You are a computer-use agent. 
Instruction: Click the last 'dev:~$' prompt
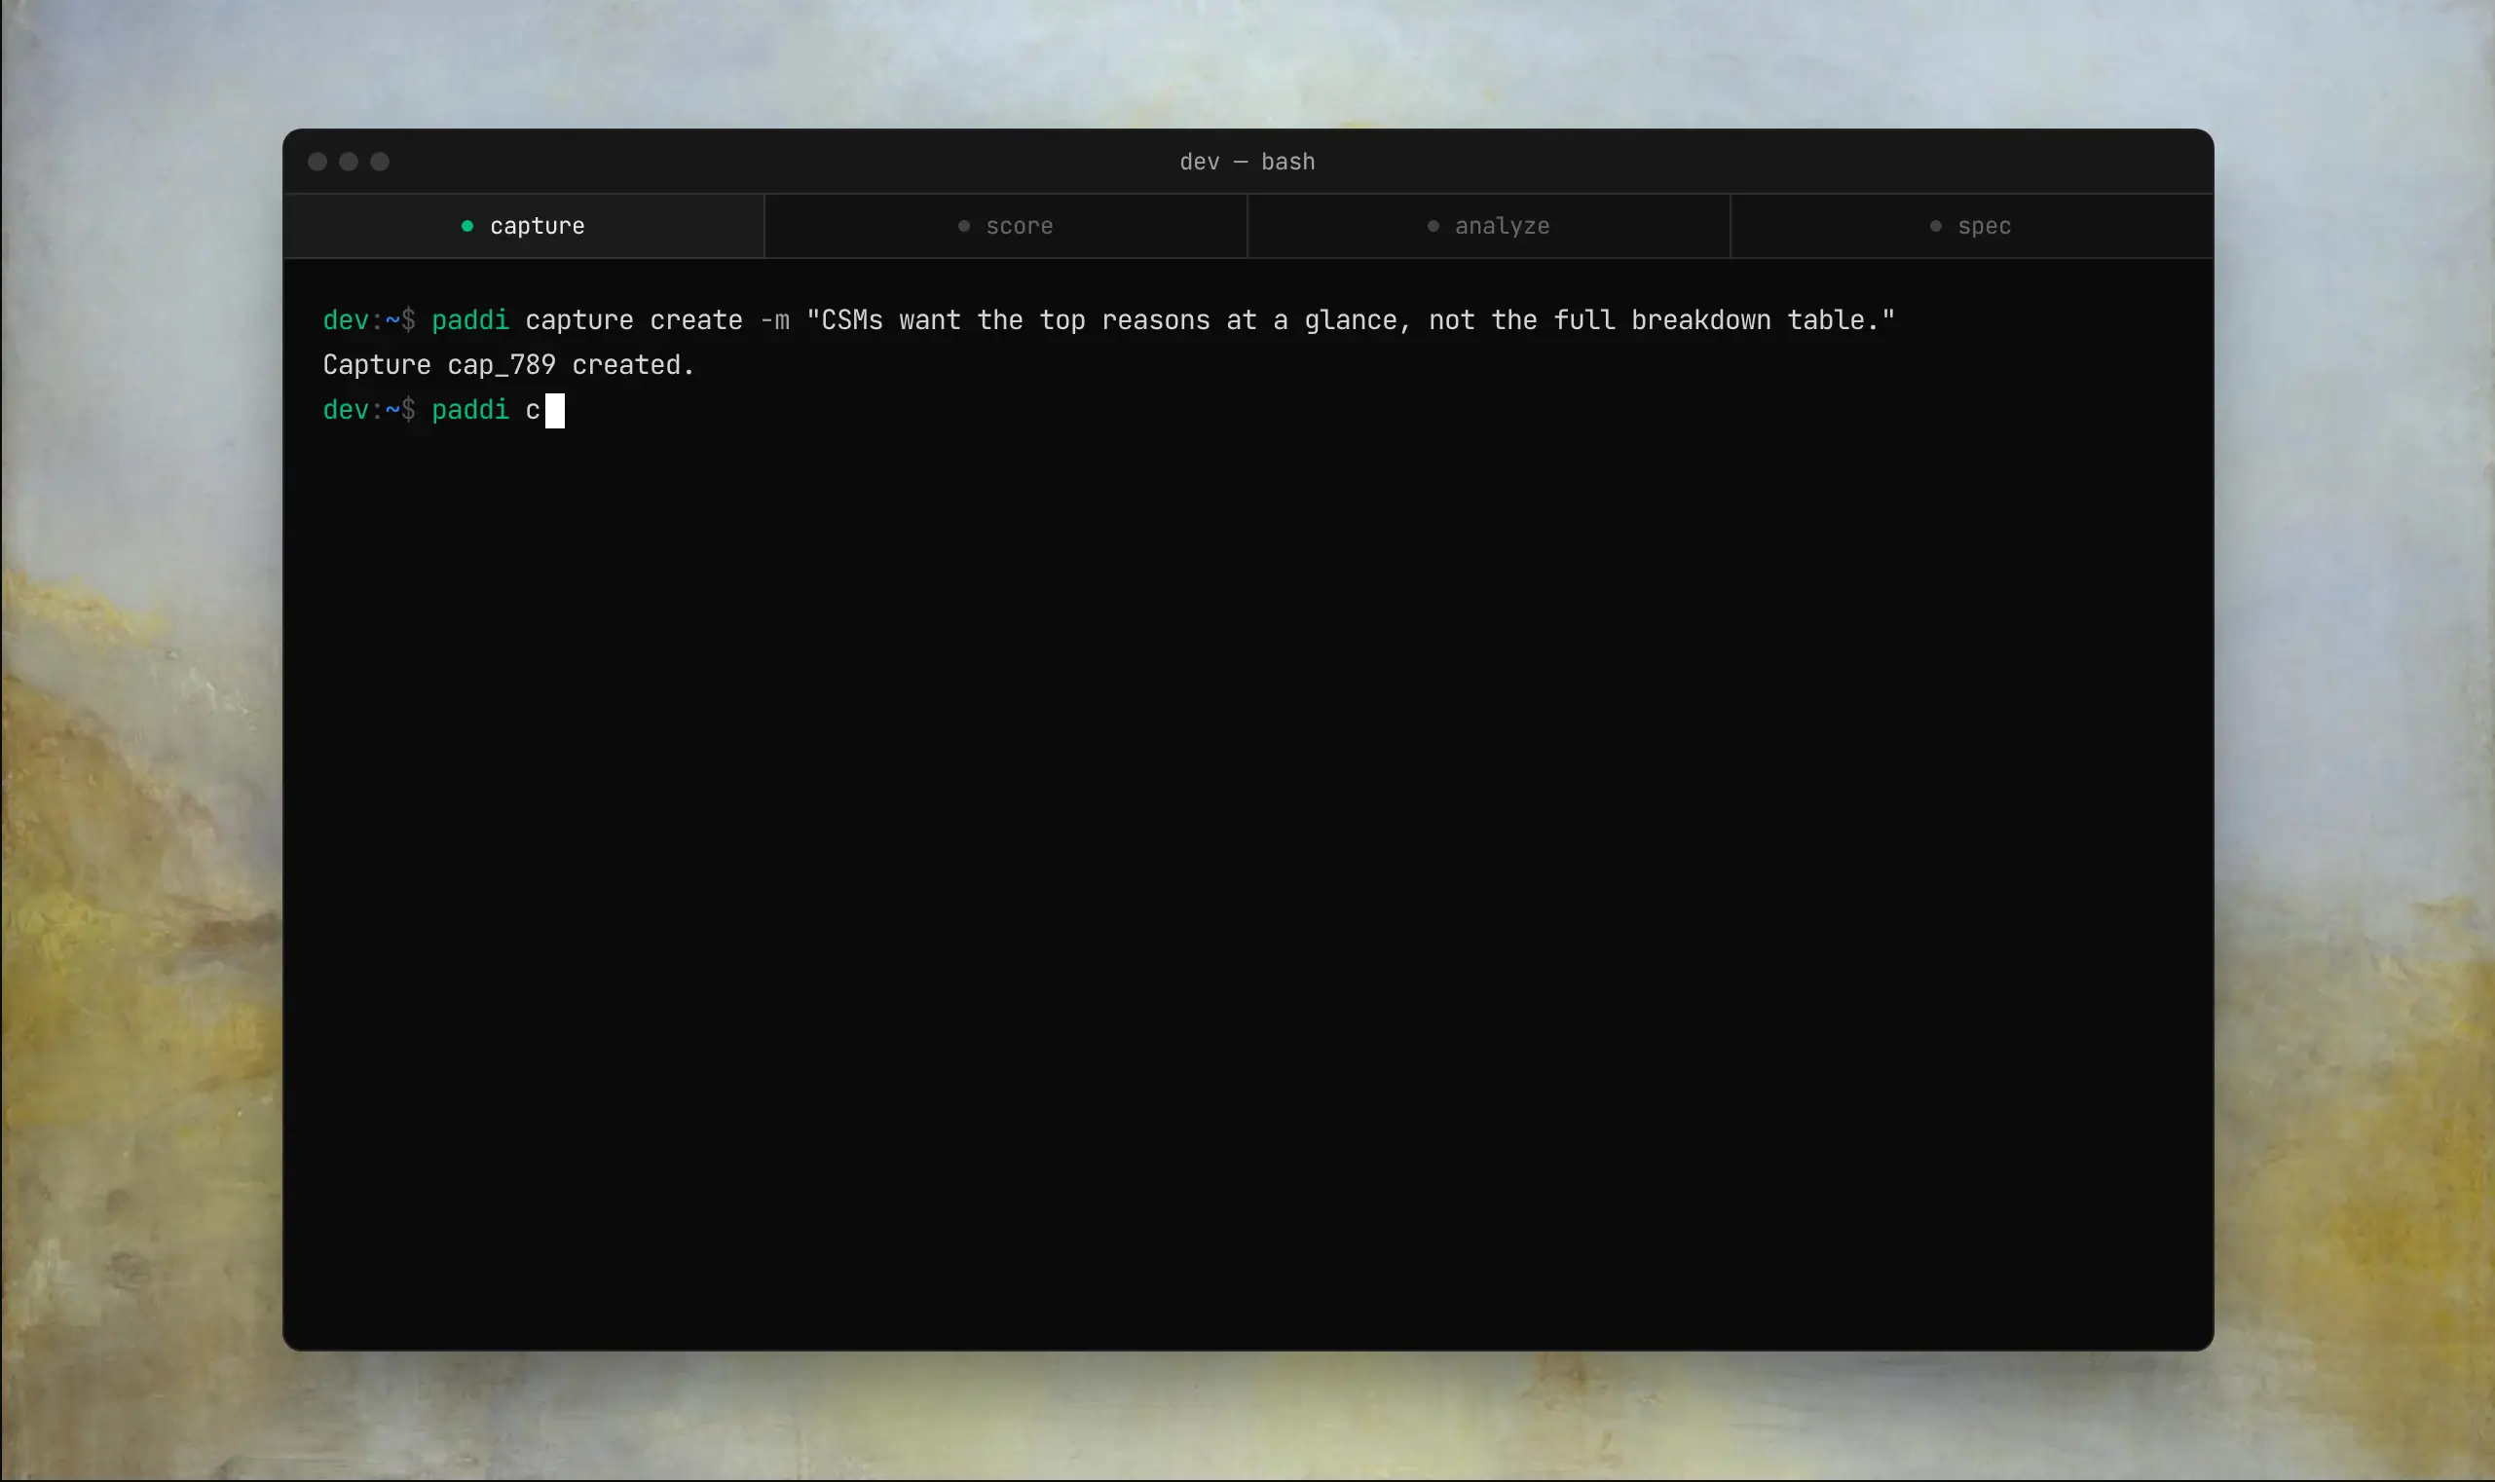[x=368, y=411]
